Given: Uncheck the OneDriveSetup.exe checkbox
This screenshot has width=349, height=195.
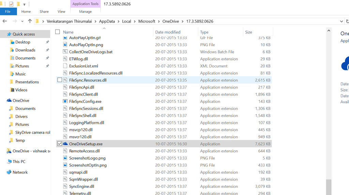Looking at the screenshot, I should coord(60,144).
